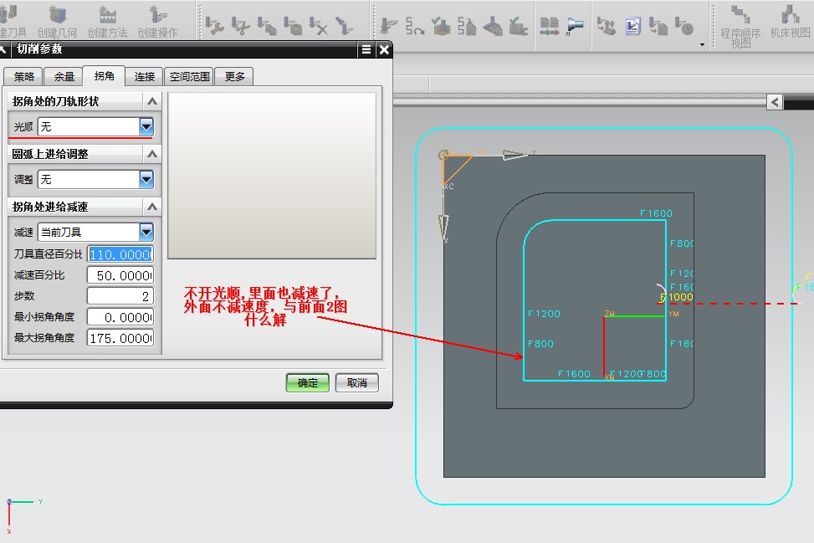
Task: Open the 减速 slowdown dropdown
Action: tap(146, 232)
